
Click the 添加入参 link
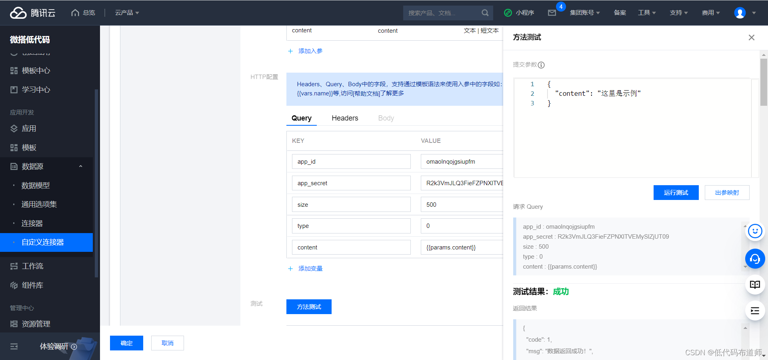click(310, 51)
